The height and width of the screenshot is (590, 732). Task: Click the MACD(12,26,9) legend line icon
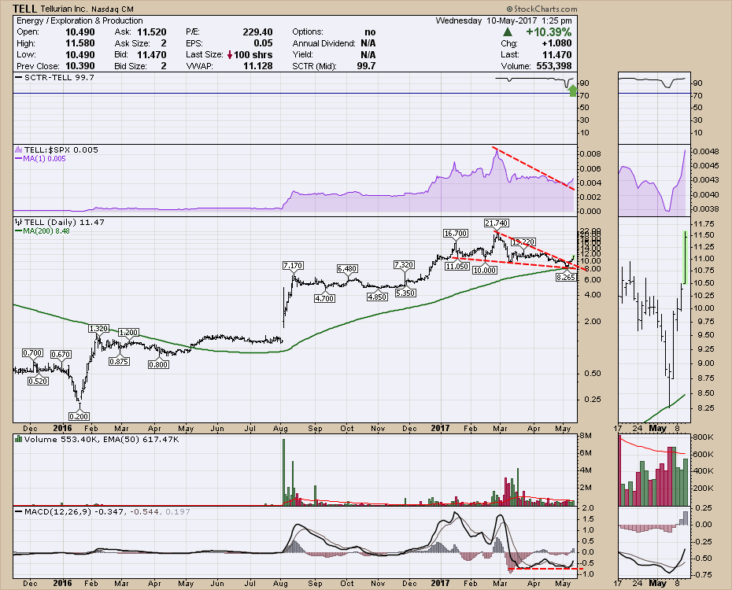pos(18,514)
